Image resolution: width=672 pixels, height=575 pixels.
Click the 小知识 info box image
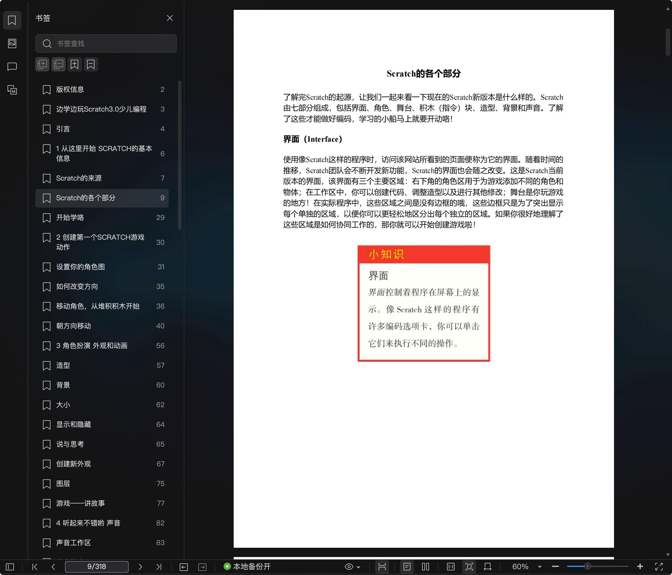[424, 303]
